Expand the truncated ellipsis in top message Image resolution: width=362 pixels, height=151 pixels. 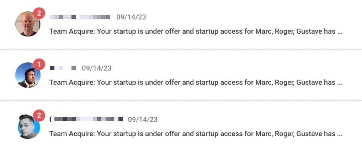pos(339,32)
